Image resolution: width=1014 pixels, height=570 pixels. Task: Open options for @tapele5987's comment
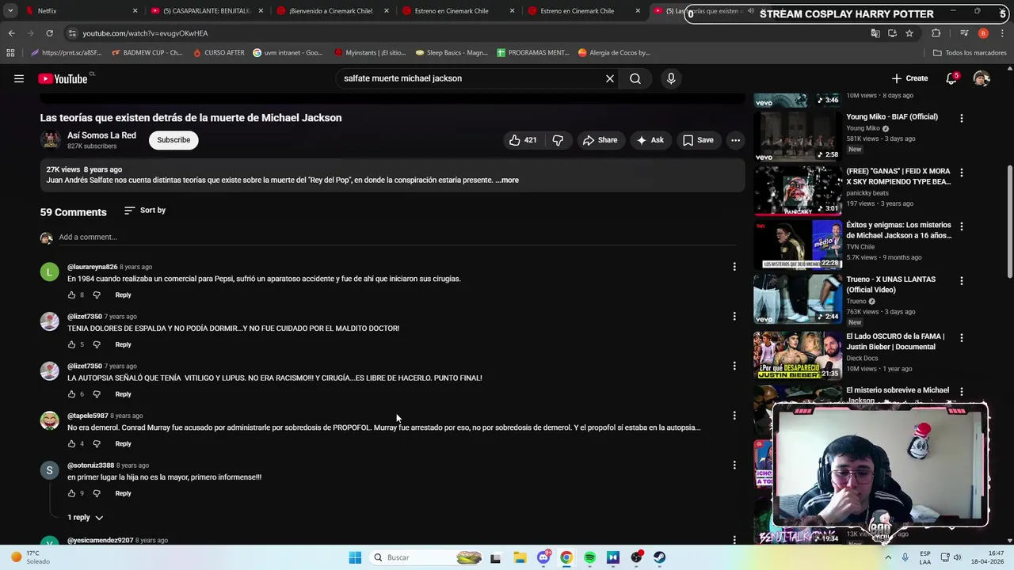click(x=734, y=416)
